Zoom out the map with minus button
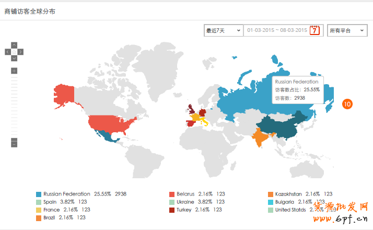 pyautogui.click(x=14, y=142)
